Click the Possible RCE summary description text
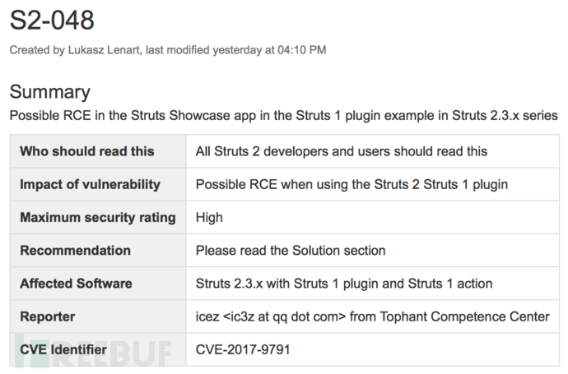This screenshot has width=568, height=374. 284,115
